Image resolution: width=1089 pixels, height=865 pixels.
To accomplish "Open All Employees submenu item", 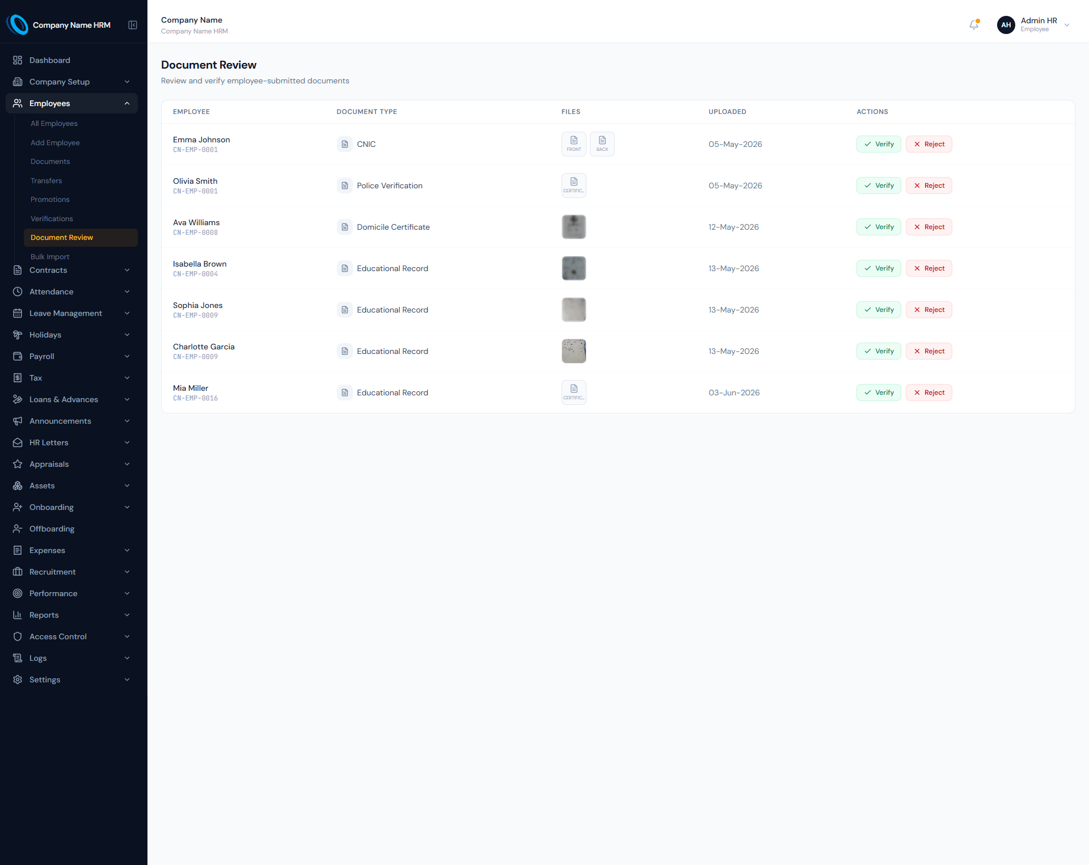I will click(81, 124).
